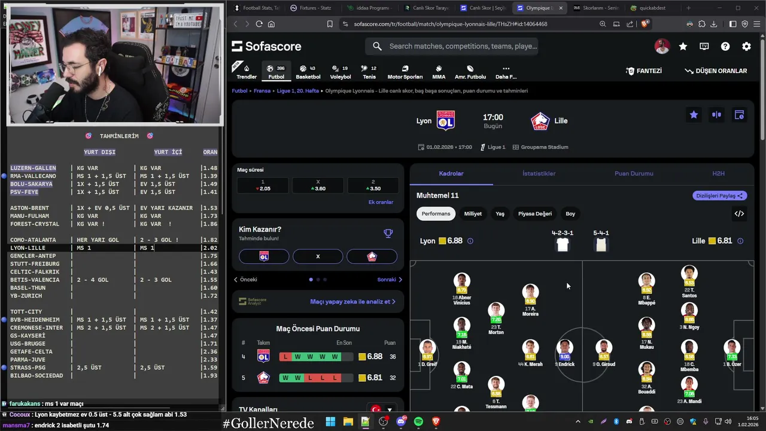The width and height of the screenshot is (766, 431).
Task: Open TV Kanalları country dropdown
Action: coord(382,409)
